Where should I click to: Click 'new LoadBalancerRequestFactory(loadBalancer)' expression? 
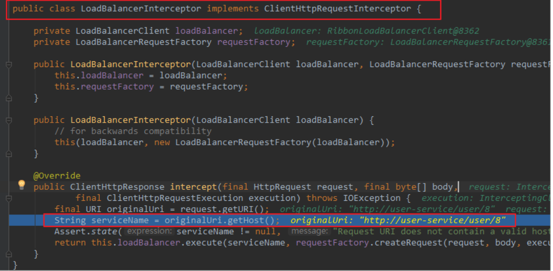tap(272, 143)
